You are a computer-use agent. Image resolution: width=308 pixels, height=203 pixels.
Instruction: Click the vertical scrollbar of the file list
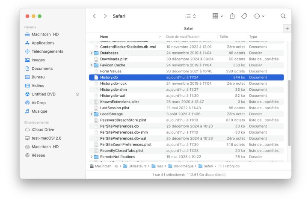click(x=289, y=113)
